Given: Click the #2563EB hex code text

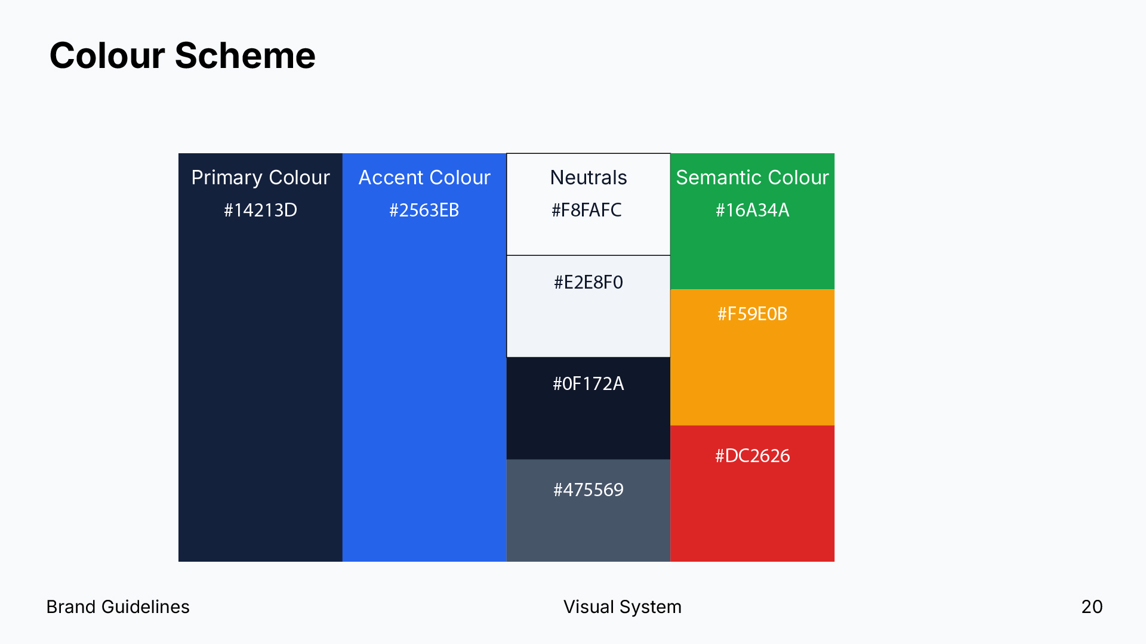Looking at the screenshot, I should [x=424, y=210].
